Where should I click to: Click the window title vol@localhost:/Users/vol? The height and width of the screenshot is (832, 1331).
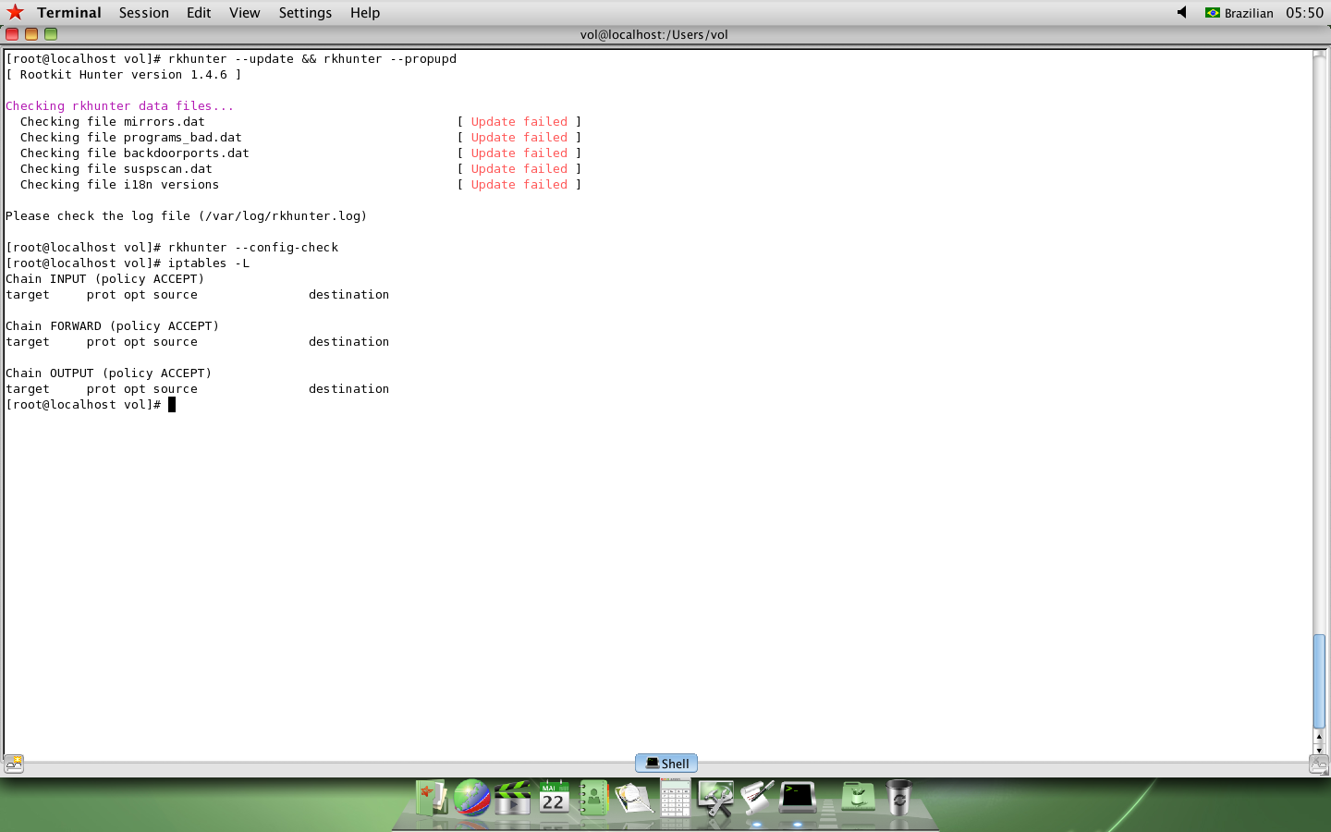click(x=654, y=34)
